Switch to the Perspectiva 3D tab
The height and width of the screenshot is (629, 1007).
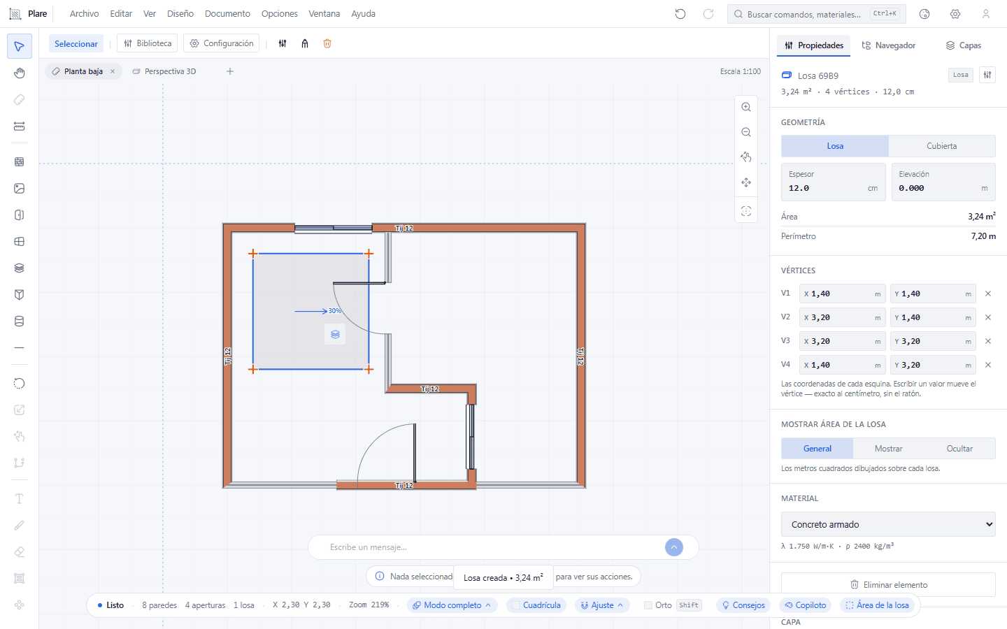click(x=164, y=71)
